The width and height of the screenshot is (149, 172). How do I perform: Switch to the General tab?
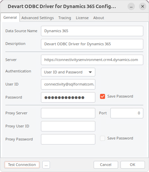(x=10, y=17)
